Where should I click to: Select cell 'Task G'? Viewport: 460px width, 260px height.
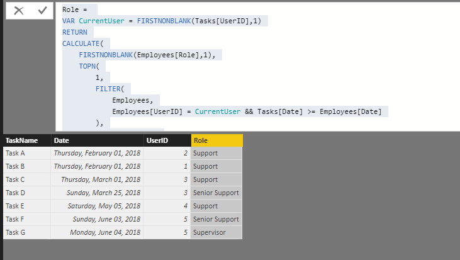[27, 232]
